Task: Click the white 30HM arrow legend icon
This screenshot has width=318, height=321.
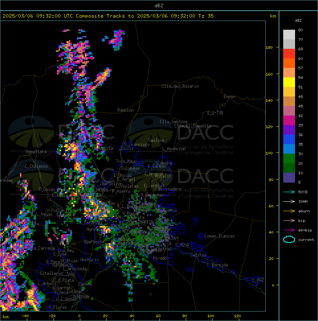Action: coord(289,201)
